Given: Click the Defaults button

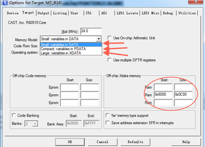Looking at the screenshot, I should (135, 142).
